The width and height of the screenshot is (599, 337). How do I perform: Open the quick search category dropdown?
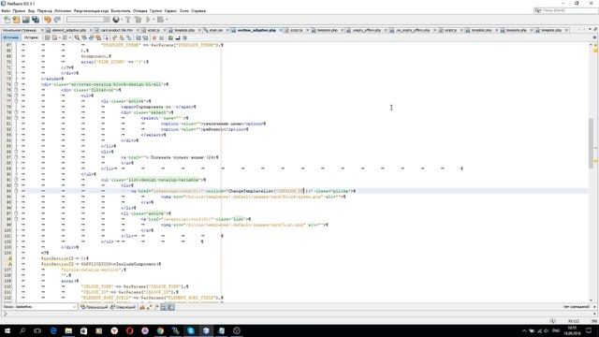538,10
